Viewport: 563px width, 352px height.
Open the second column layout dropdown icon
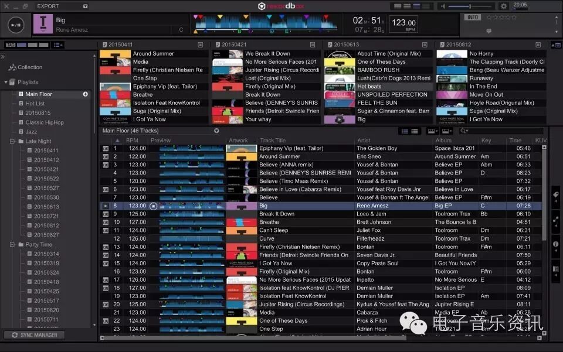point(447,131)
